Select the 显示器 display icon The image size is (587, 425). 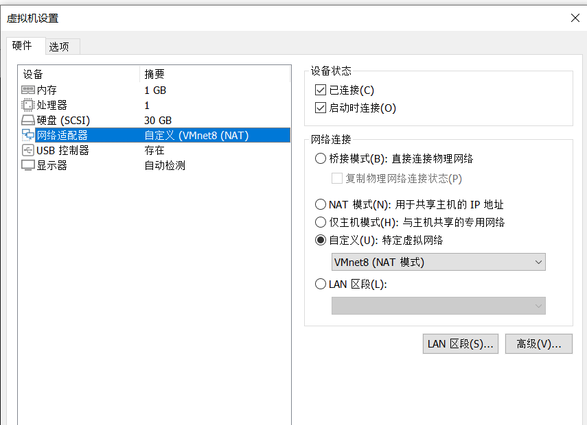coord(27,165)
